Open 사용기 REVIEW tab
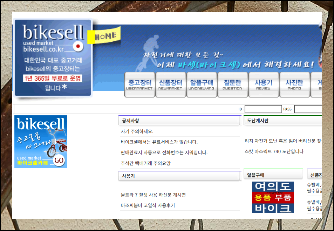The width and height of the screenshot is (334, 231). tap(263, 84)
